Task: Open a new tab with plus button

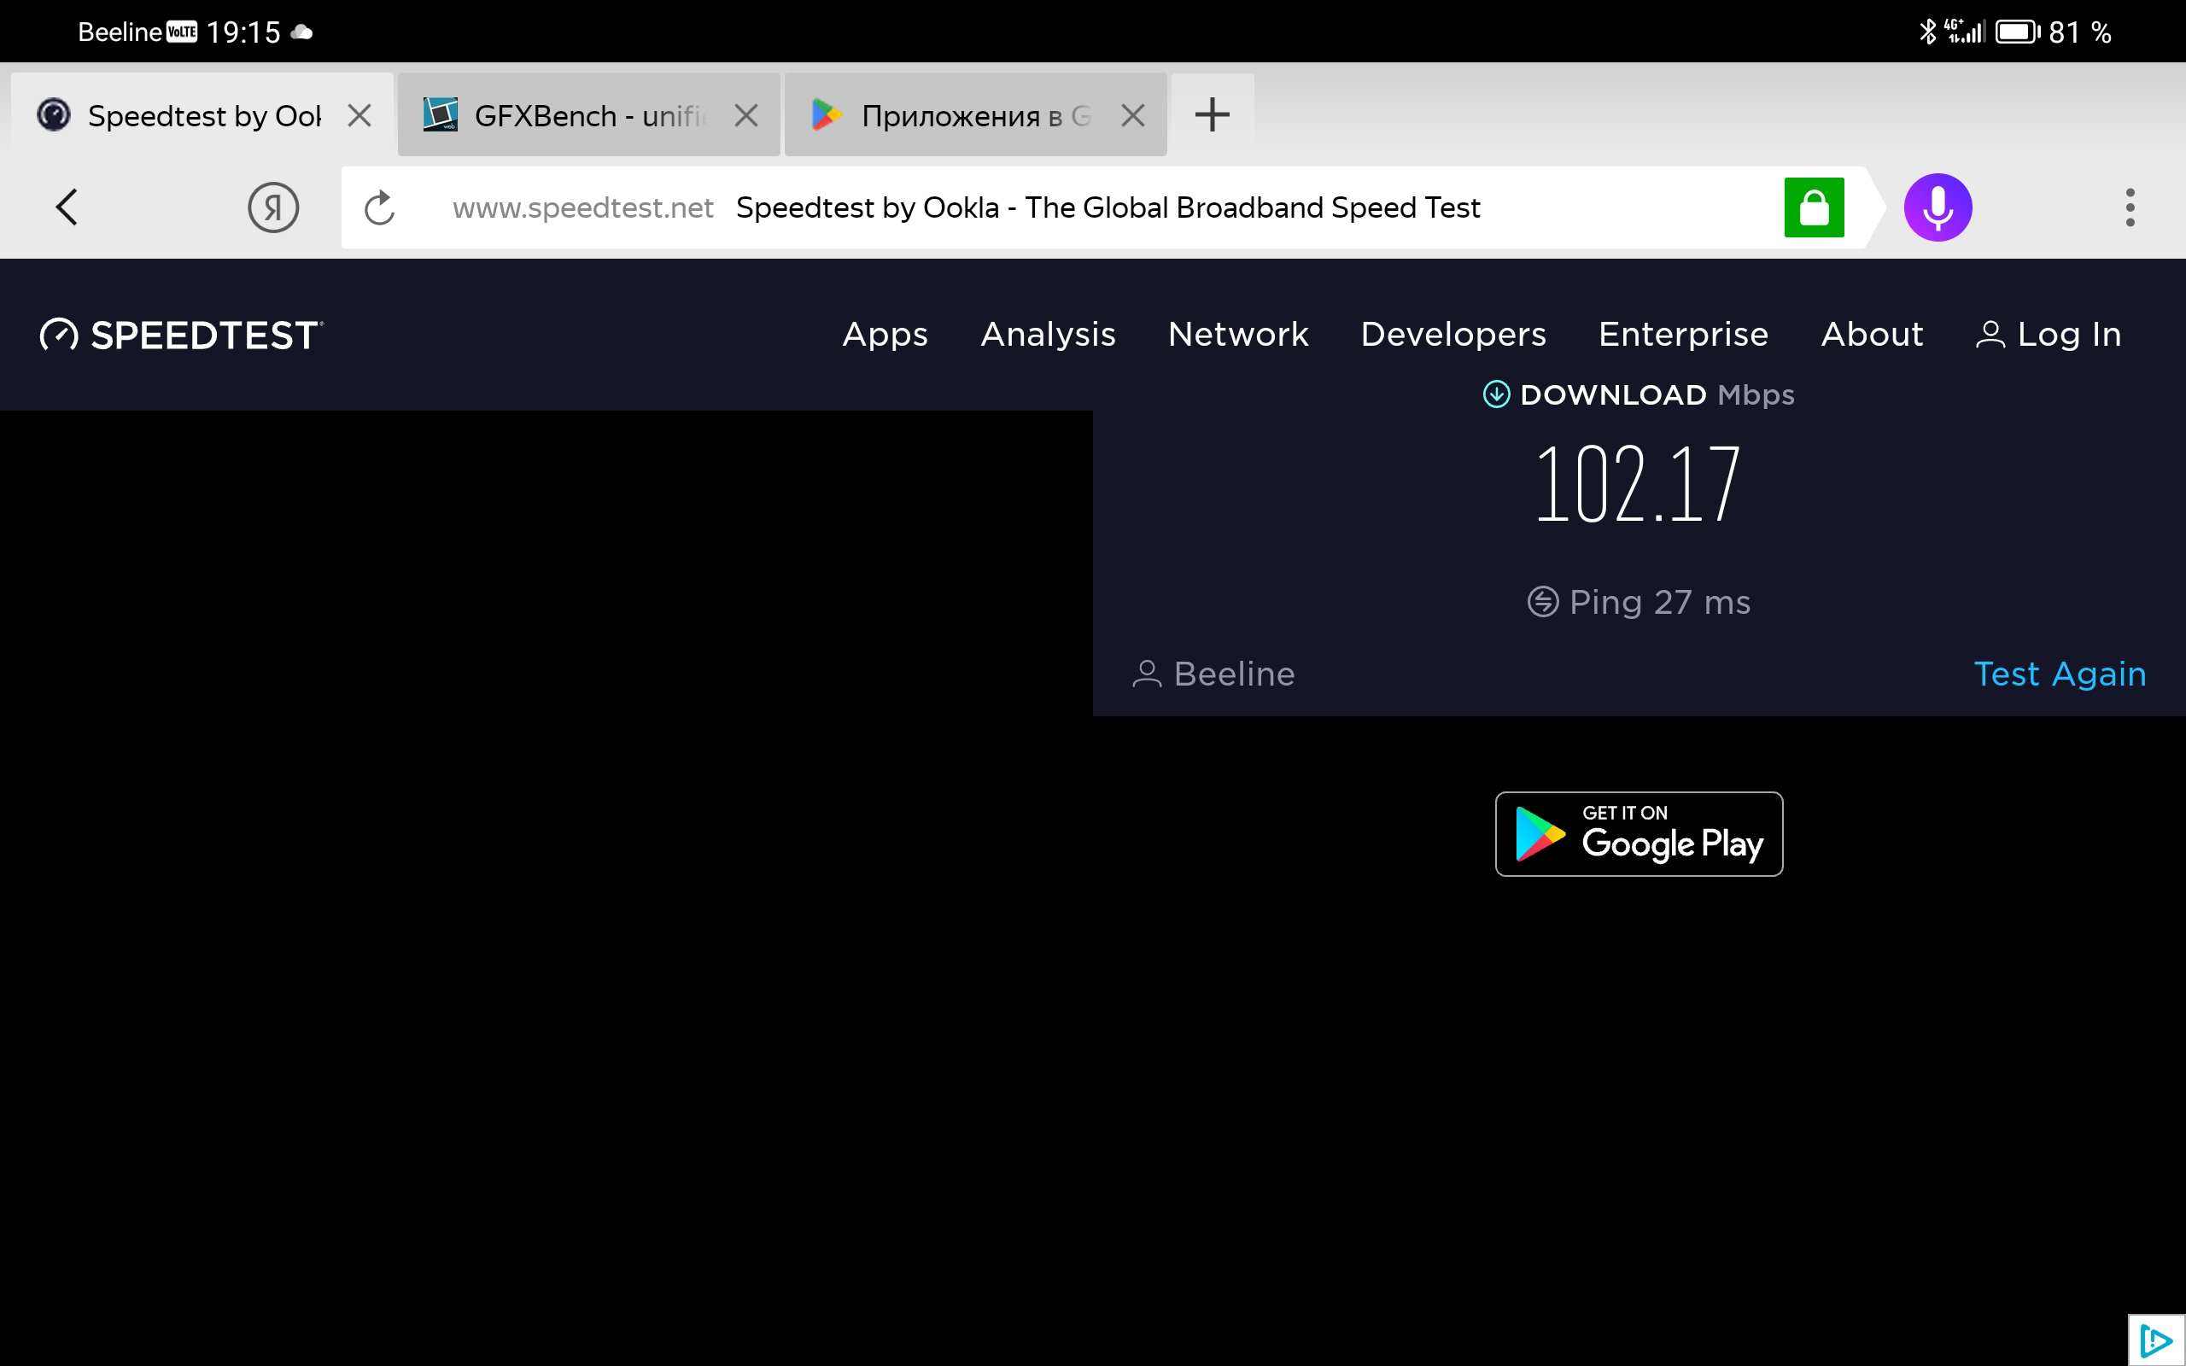Action: (1212, 114)
